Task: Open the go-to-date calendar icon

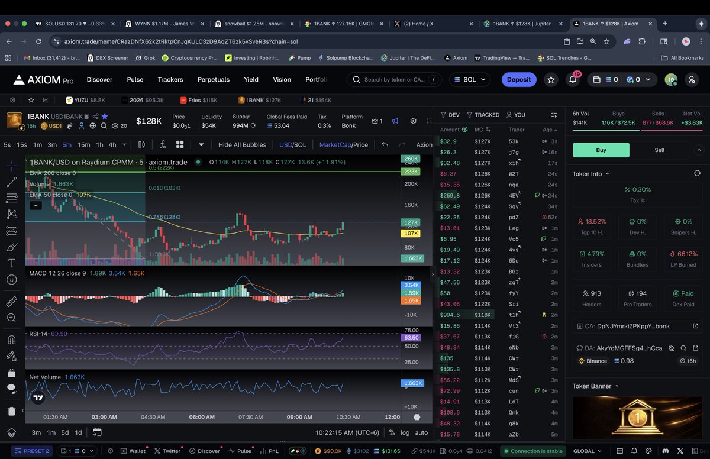Action: click(97, 432)
